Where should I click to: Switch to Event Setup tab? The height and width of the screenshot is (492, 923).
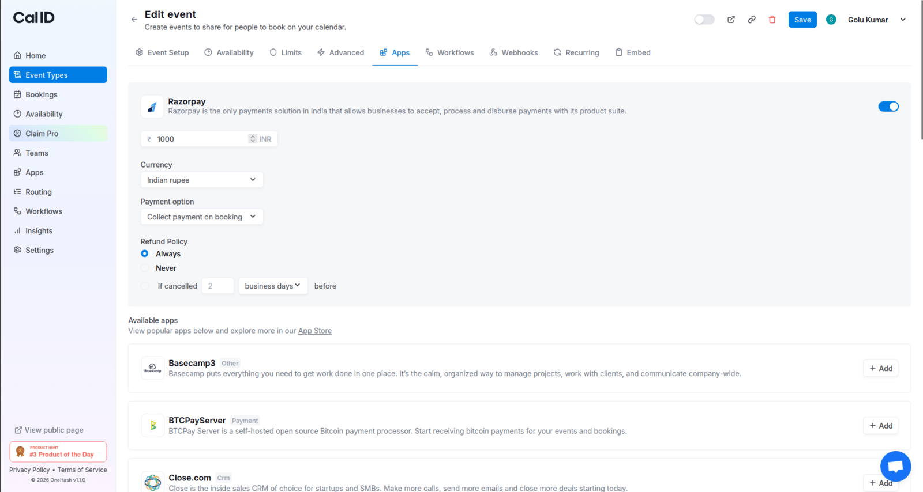click(162, 52)
